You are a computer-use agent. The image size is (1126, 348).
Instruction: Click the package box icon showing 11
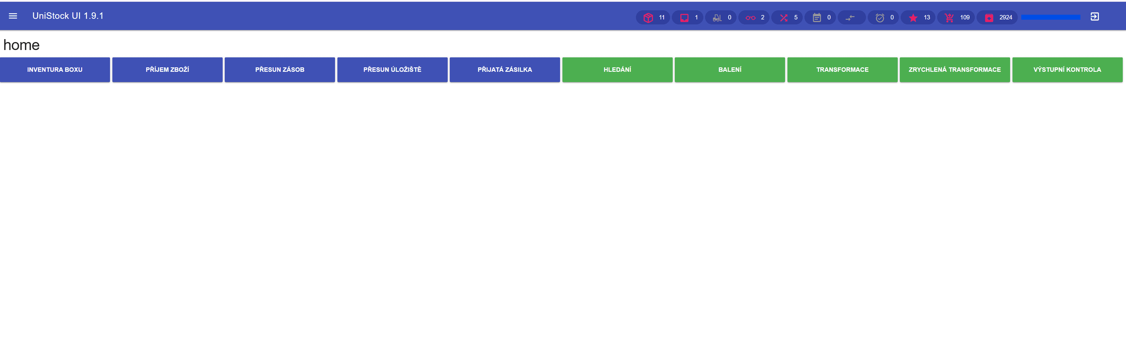[648, 17]
